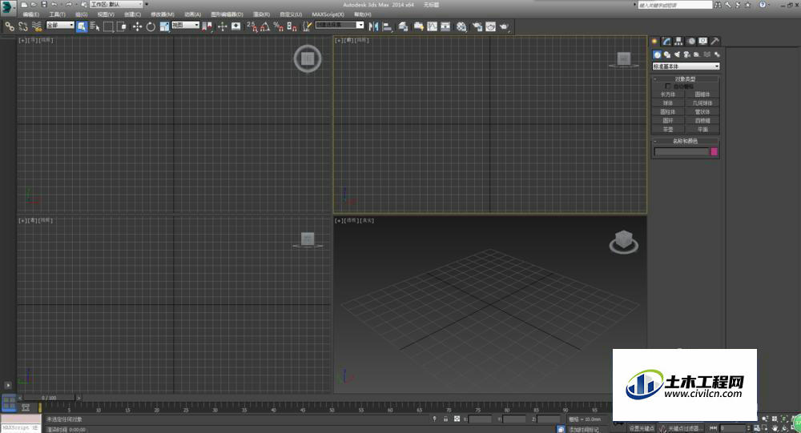This screenshot has width=801, height=433.
Task: Open the 视图(V) menu
Action: 106,14
